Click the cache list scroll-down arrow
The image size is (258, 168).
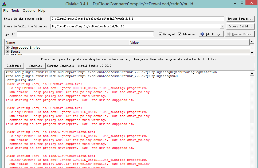(x=252, y=53)
